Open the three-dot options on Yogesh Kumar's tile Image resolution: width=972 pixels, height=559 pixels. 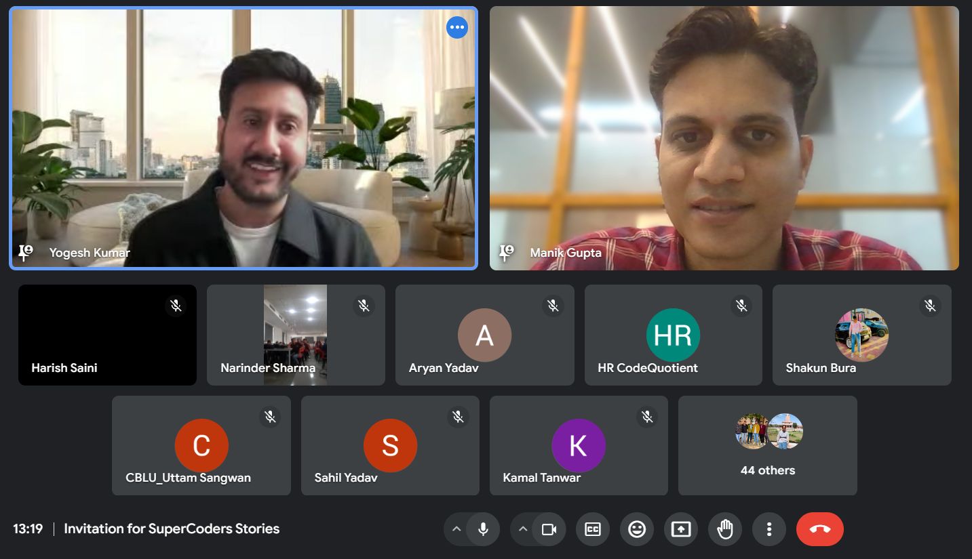pos(457,28)
